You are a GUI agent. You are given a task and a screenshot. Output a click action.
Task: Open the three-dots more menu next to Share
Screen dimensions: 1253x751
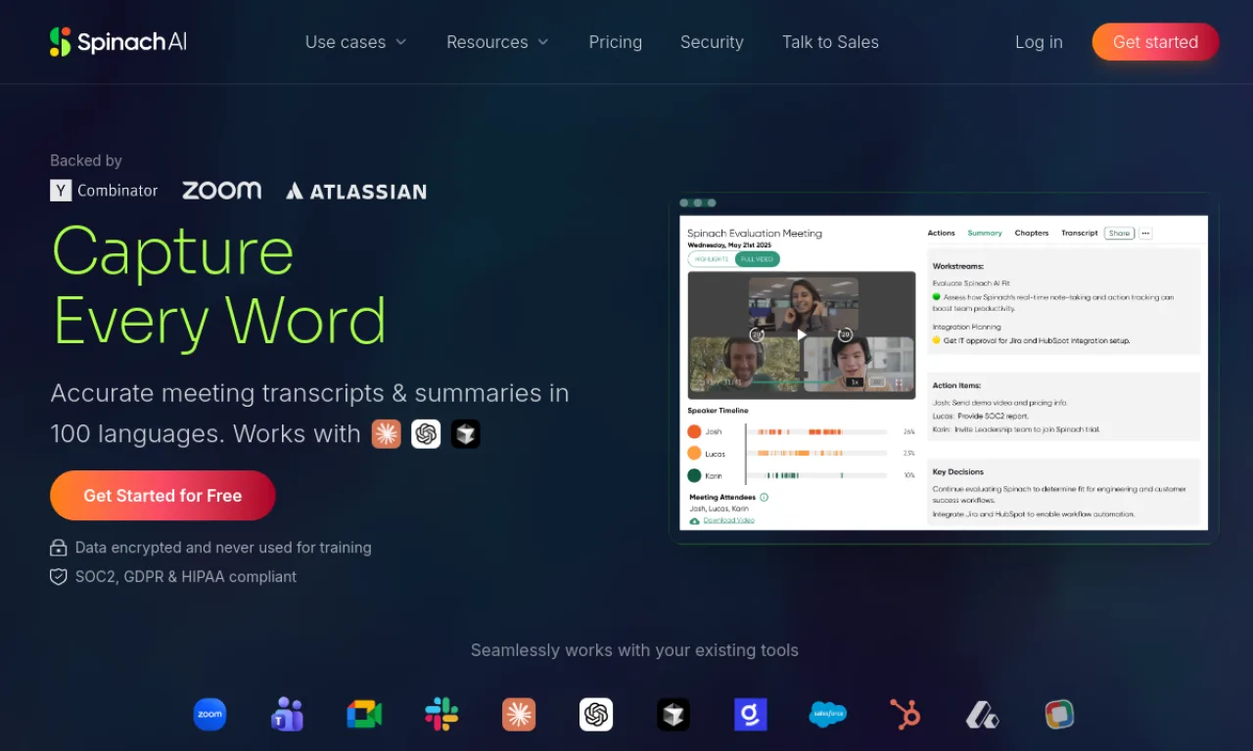click(1145, 233)
